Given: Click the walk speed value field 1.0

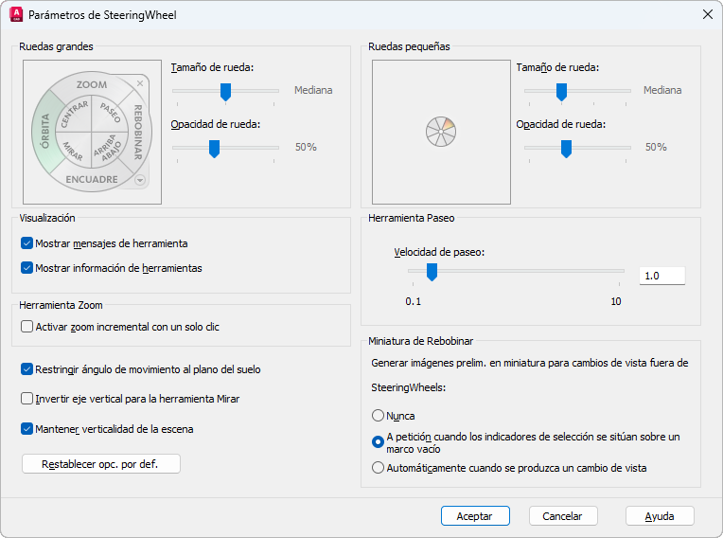Looking at the screenshot, I should coord(662,276).
